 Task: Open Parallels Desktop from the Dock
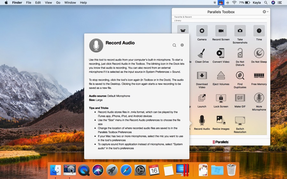click(183, 170)
